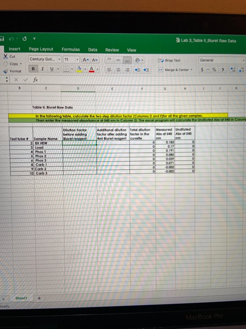Click the Increase Indent icon
This screenshot has width=246, height=329.
146,70
